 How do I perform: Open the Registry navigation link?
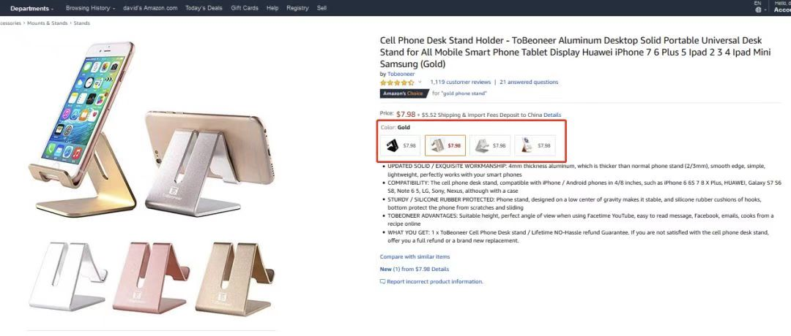[297, 8]
